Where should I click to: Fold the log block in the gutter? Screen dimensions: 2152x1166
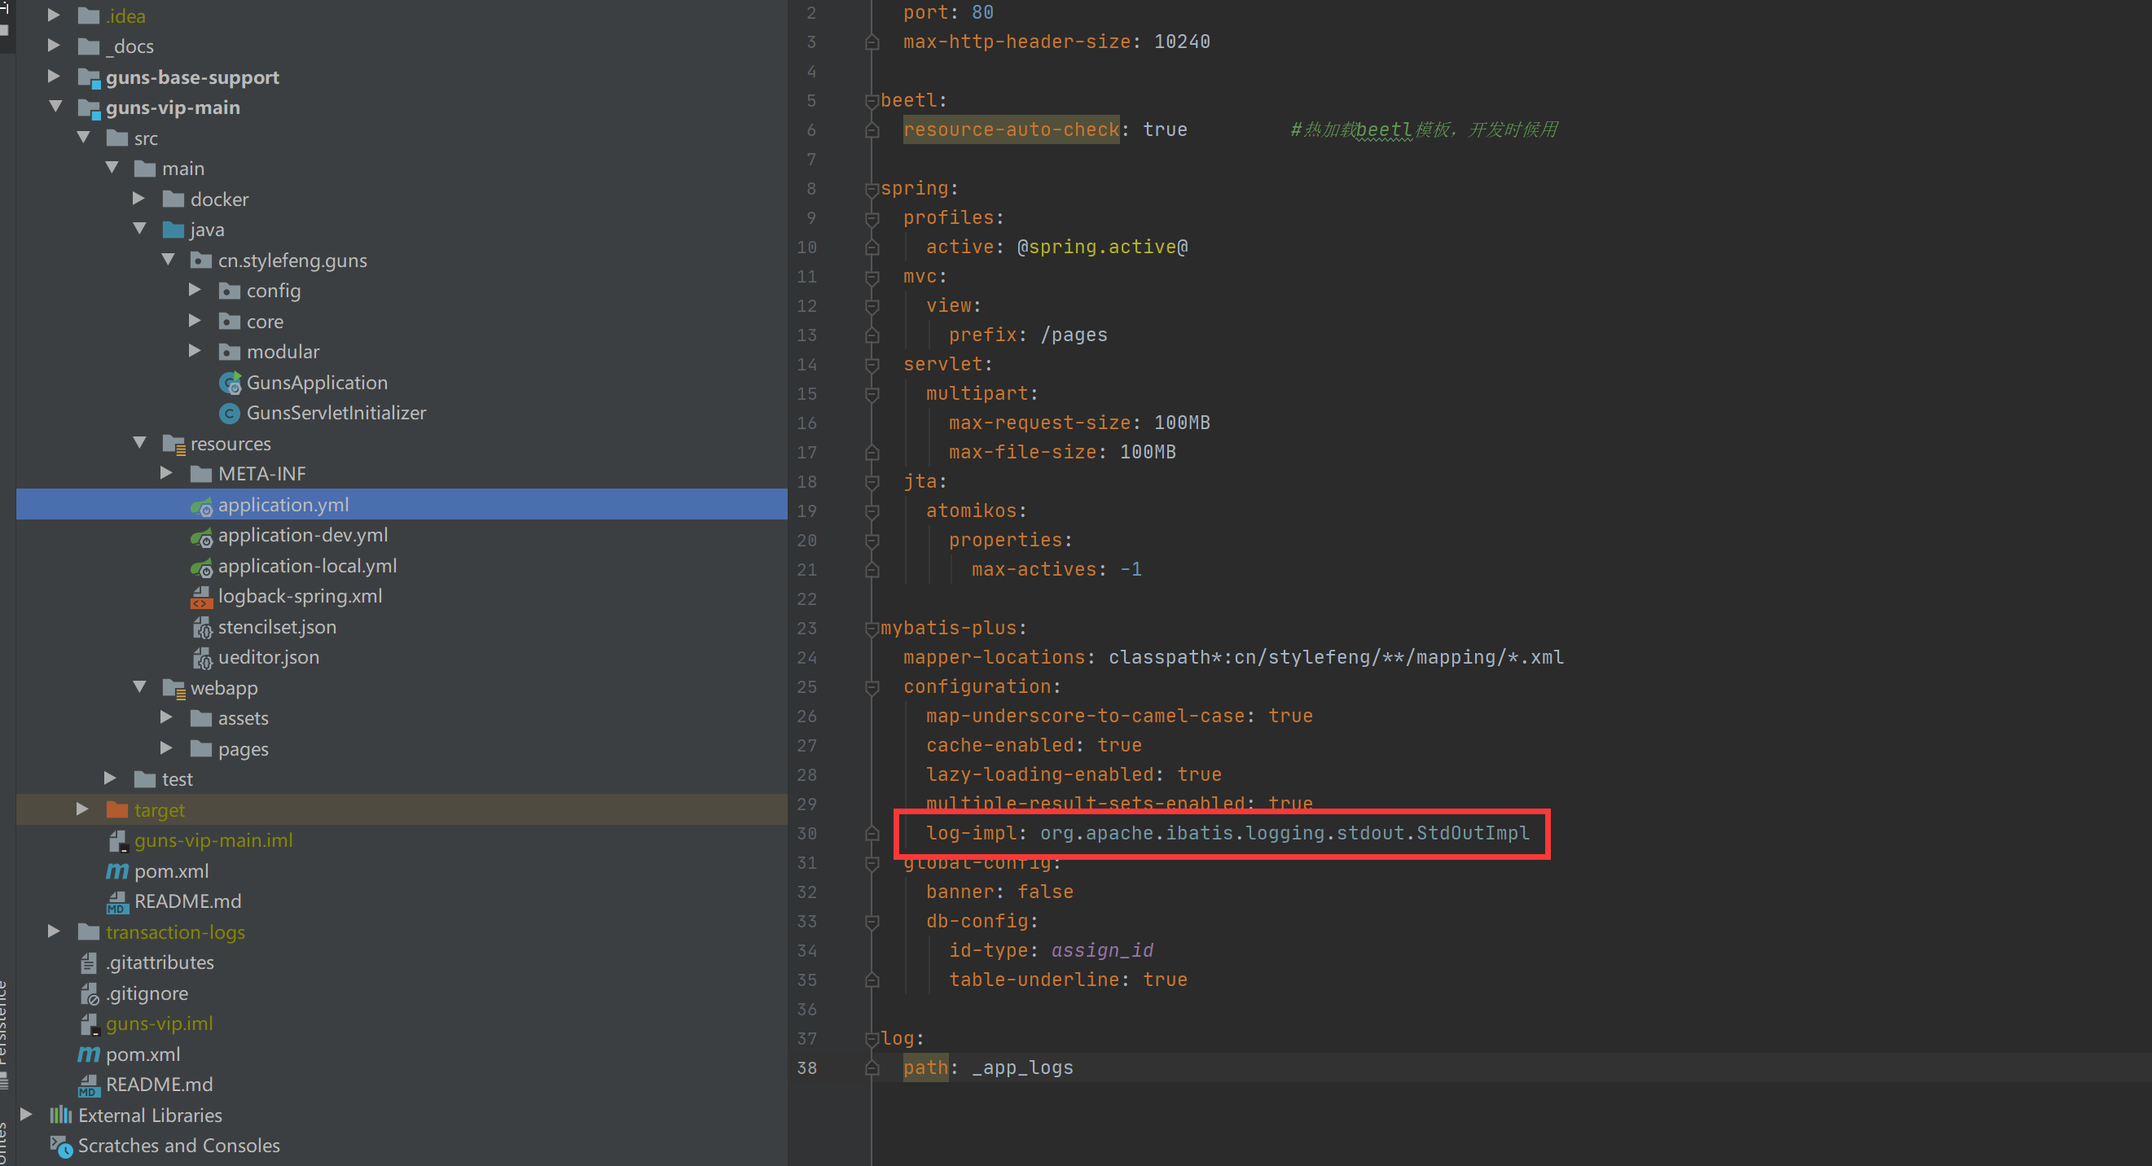point(872,1039)
